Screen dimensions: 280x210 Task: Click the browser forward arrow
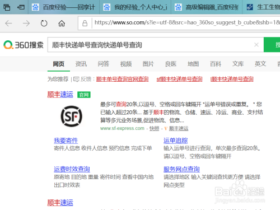pyautogui.click(x=26, y=24)
